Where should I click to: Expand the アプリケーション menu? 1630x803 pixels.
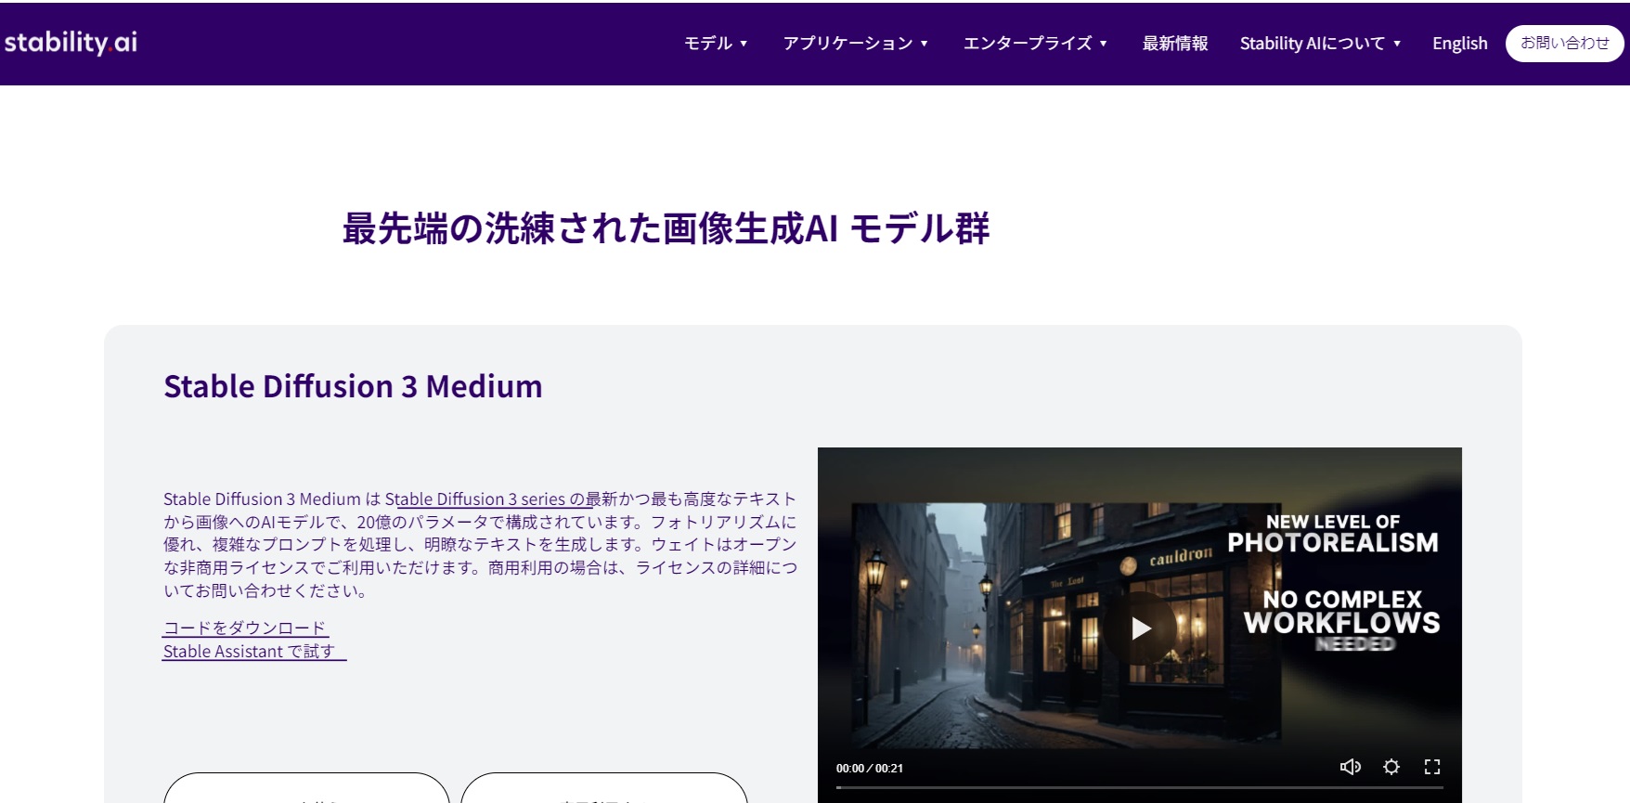[x=856, y=44]
